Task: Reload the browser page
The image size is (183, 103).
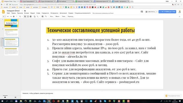Action: [7, 5]
